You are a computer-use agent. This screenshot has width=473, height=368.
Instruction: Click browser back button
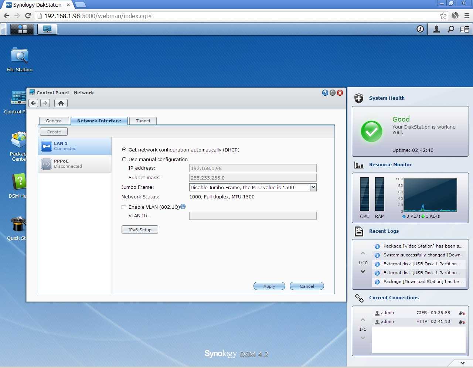(6, 16)
